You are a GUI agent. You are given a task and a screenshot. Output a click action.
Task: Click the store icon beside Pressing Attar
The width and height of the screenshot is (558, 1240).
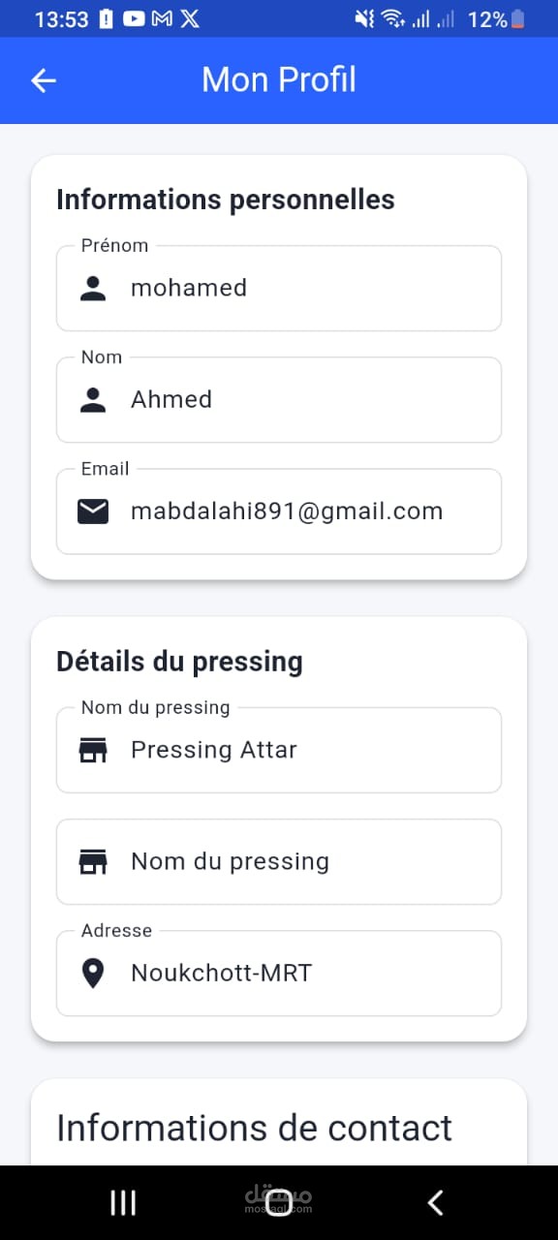[x=93, y=750]
